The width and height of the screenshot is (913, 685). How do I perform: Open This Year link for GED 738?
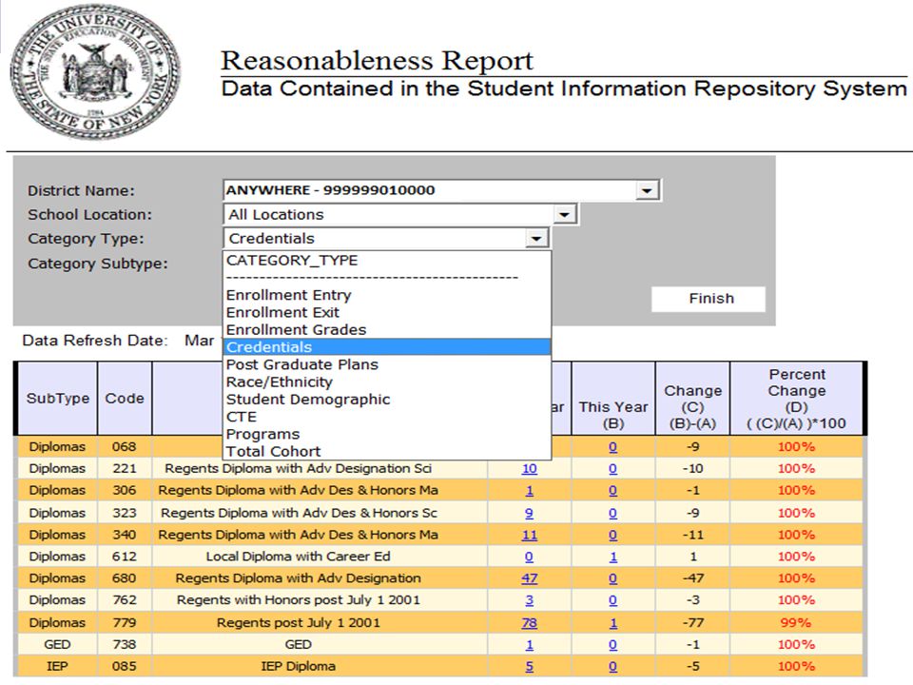613,645
